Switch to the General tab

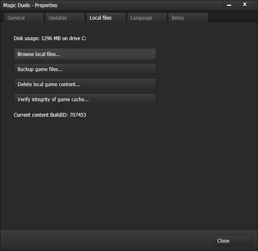[x=24, y=18]
